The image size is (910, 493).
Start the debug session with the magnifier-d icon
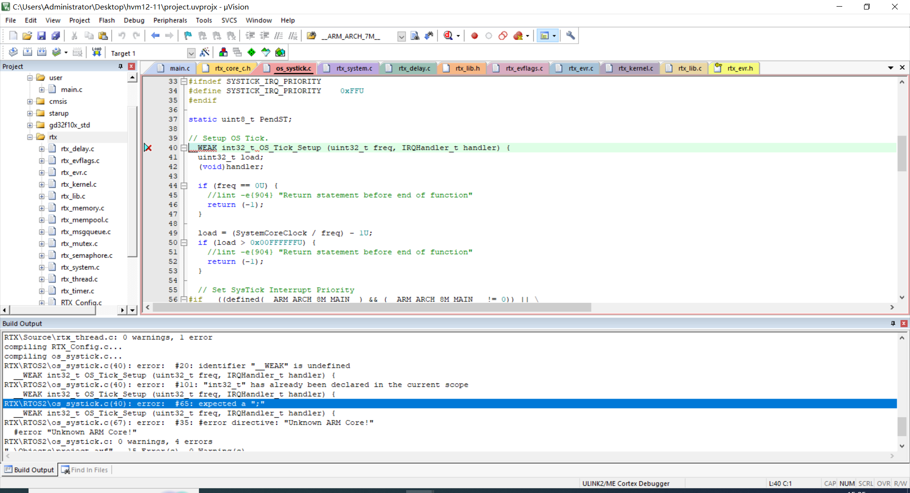point(448,36)
